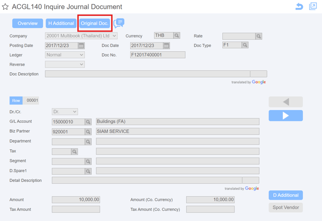
Task: Open the chat comments bubble icon
Action: [x=119, y=23]
